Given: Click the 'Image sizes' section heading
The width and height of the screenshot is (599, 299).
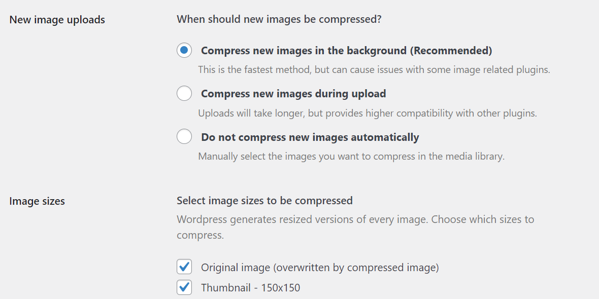Looking at the screenshot, I should point(37,201).
